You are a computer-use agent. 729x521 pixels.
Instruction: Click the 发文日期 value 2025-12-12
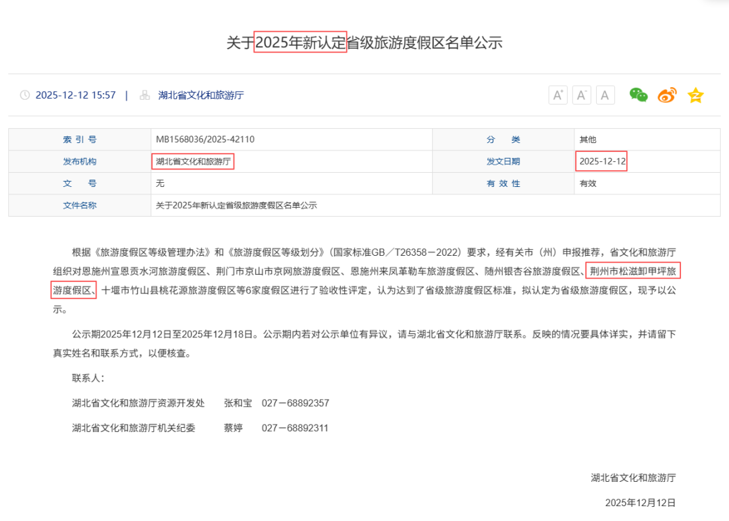pos(602,161)
